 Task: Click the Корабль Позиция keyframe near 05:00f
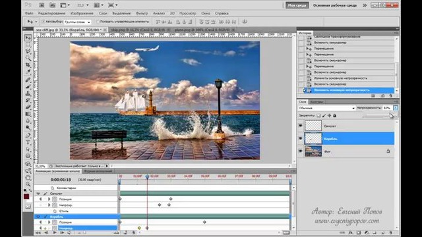tap(204, 223)
